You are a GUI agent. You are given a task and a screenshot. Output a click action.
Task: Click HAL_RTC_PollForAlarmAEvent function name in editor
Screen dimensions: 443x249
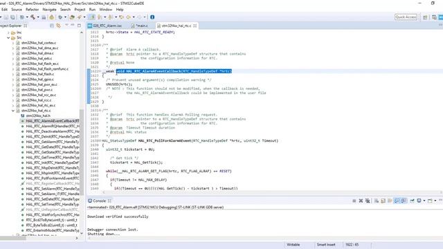[x=165, y=140]
